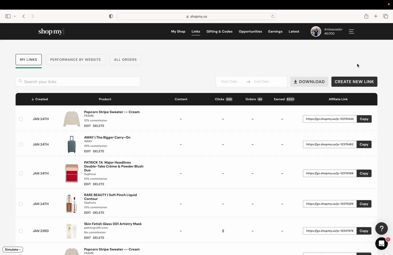This screenshot has height=255, width=393.
Task: Switch to ALL ORDERS tab
Action: click(125, 60)
